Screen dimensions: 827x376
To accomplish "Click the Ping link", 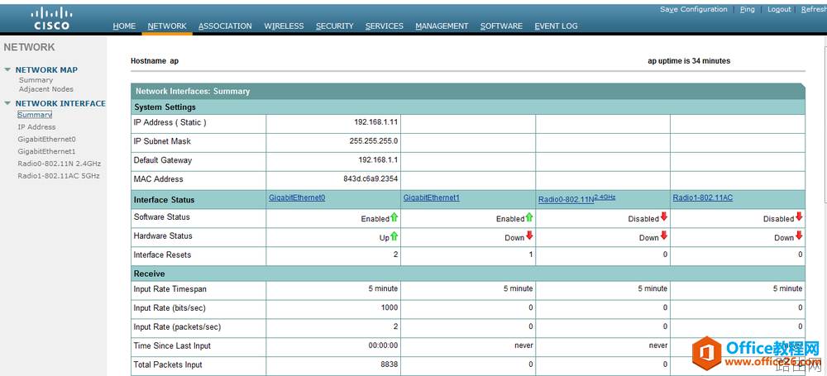I will coord(748,9).
